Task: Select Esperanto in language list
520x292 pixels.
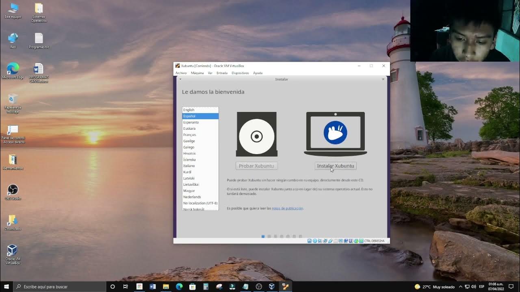Action: pyautogui.click(x=200, y=122)
